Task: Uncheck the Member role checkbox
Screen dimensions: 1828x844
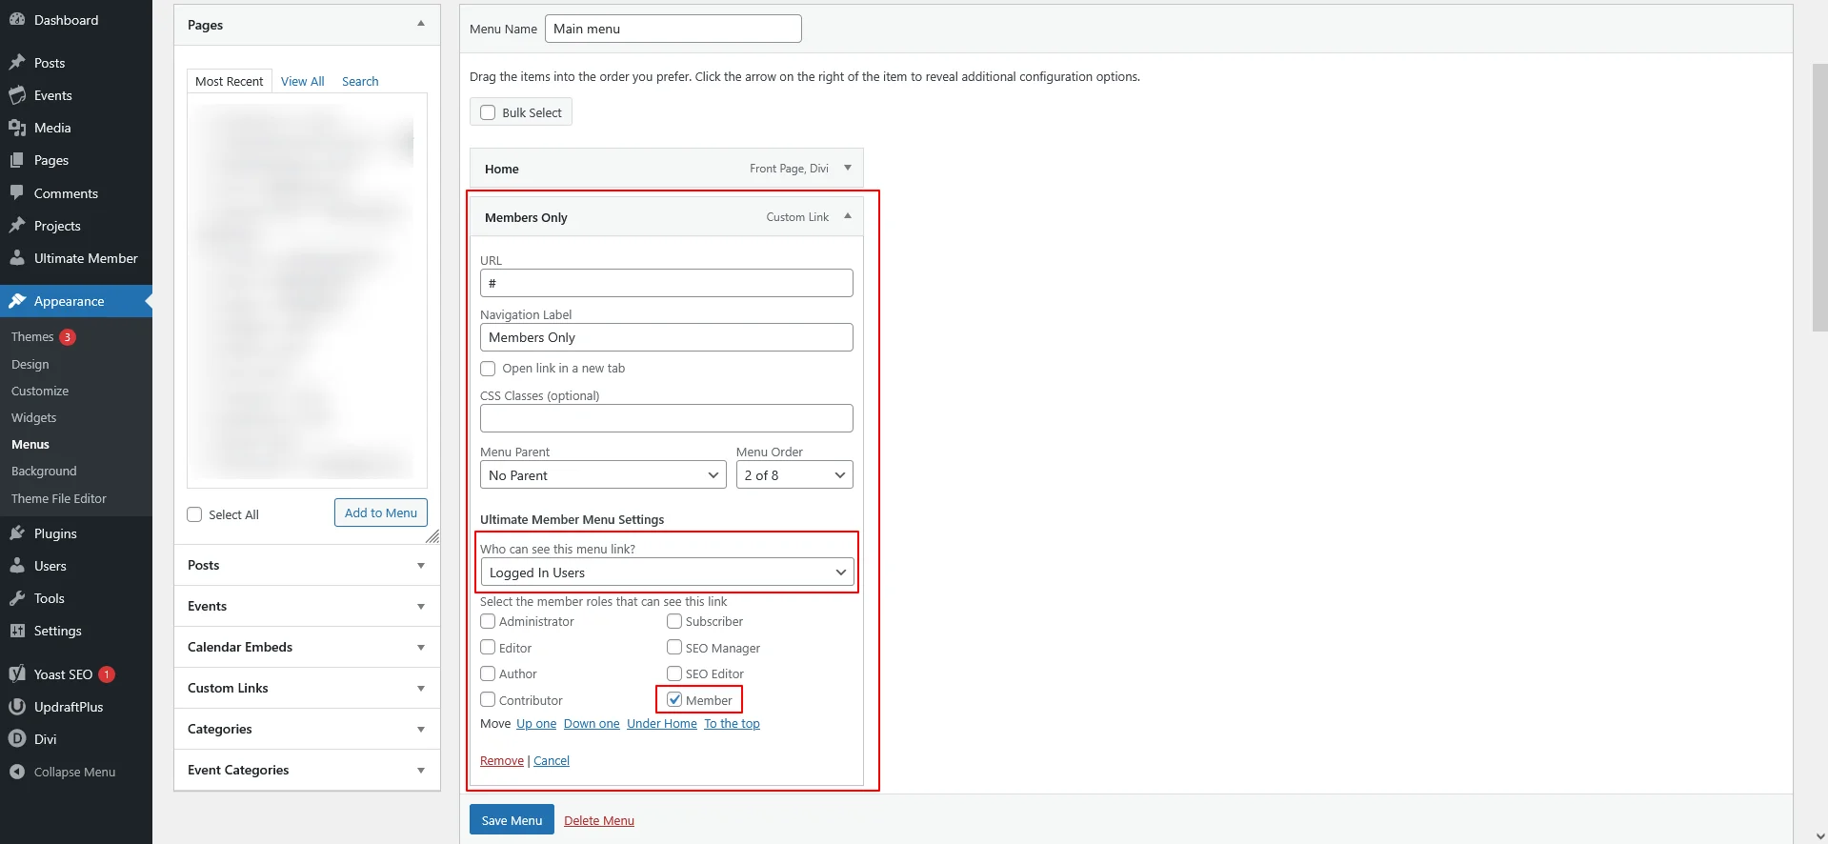Action: point(674,700)
